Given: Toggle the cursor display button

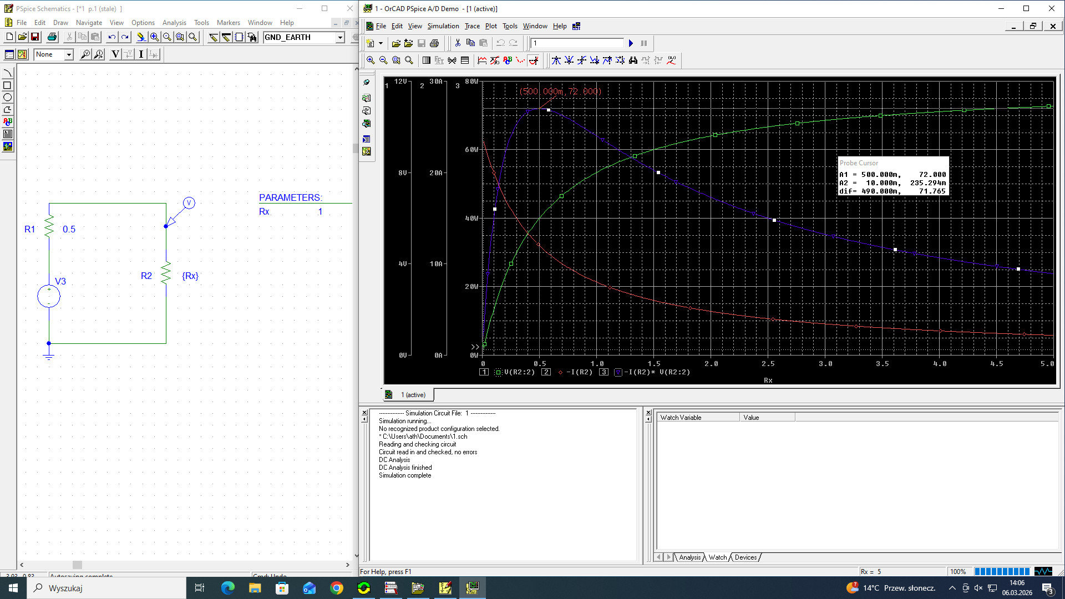Looking at the screenshot, I should coord(534,60).
